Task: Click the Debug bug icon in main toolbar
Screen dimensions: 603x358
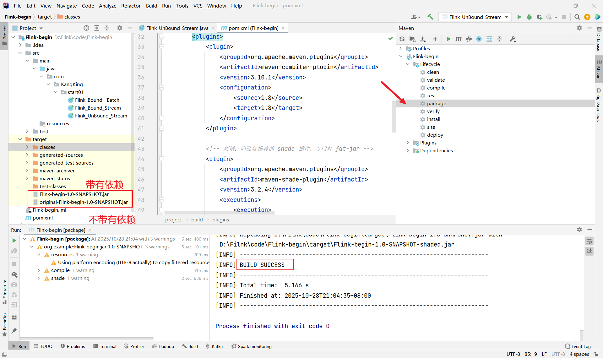Action: (x=529, y=17)
